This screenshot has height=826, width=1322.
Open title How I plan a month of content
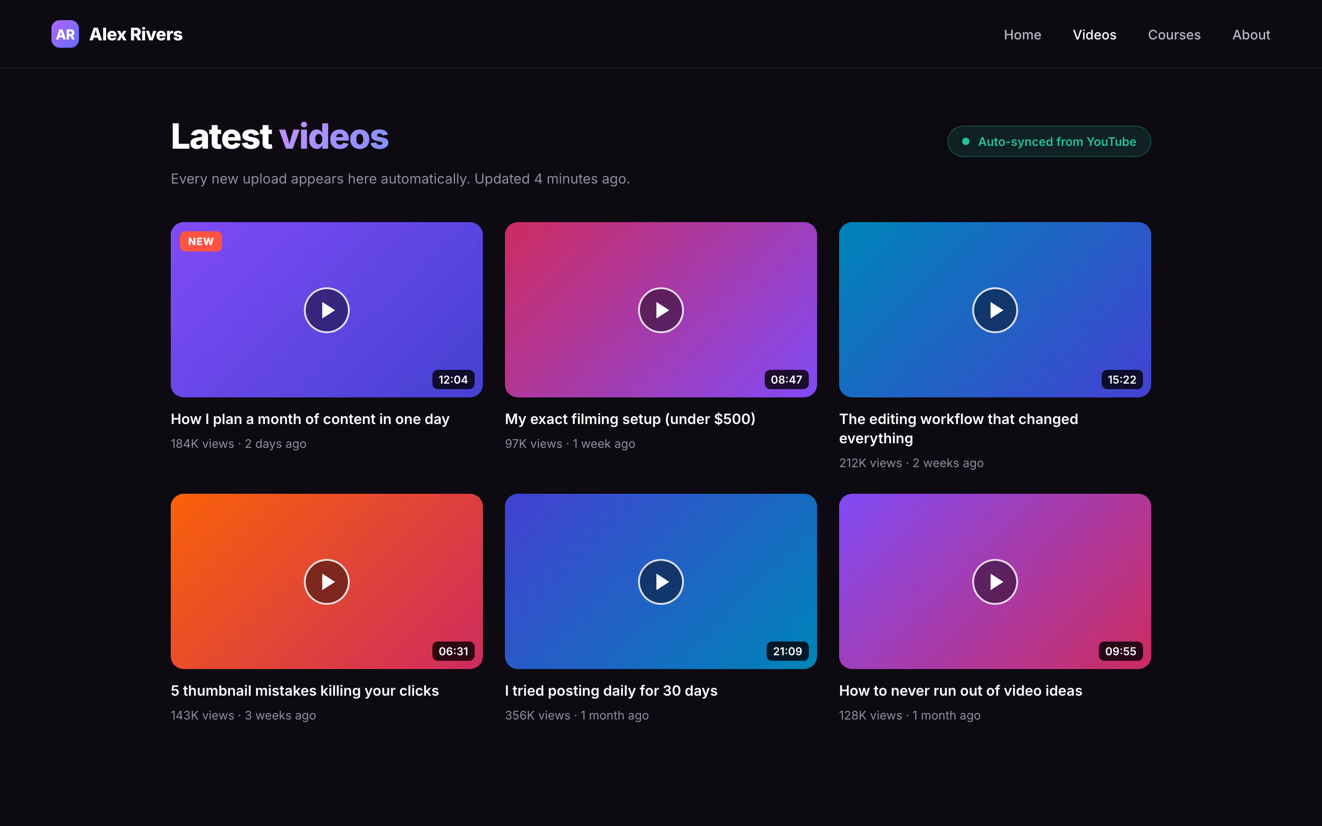(x=310, y=419)
